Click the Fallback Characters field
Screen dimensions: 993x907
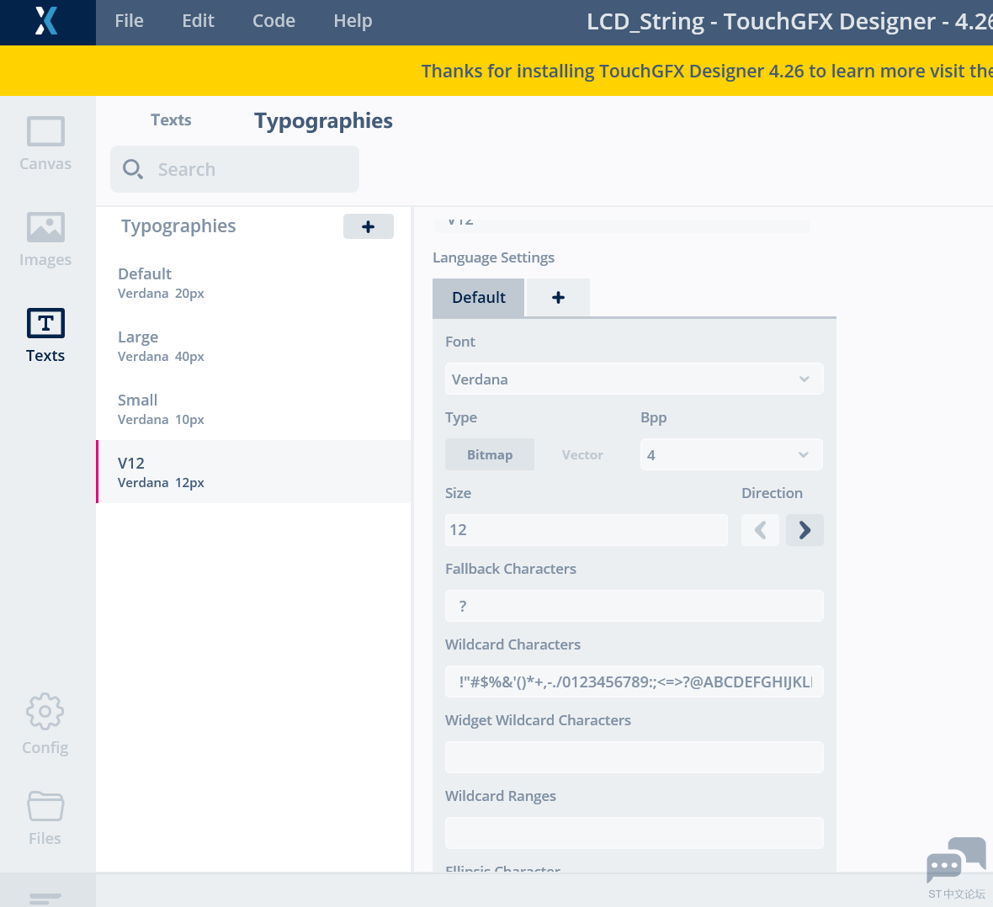(634, 606)
